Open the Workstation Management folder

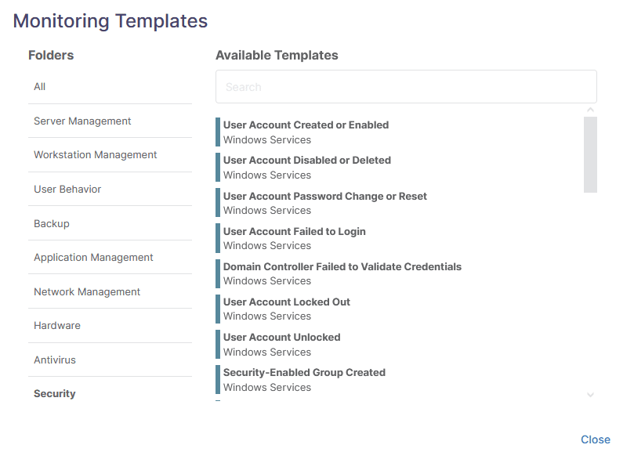pos(110,155)
